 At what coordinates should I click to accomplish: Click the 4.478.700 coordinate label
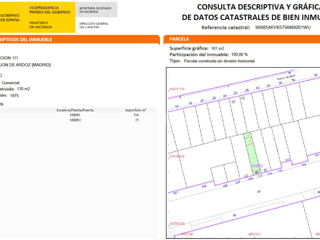coord(177,89)
